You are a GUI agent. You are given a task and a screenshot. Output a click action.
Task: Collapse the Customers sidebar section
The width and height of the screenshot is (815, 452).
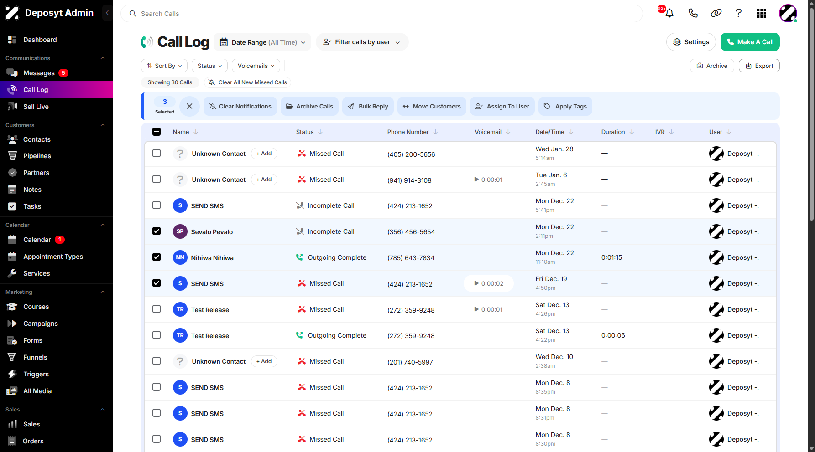point(103,125)
